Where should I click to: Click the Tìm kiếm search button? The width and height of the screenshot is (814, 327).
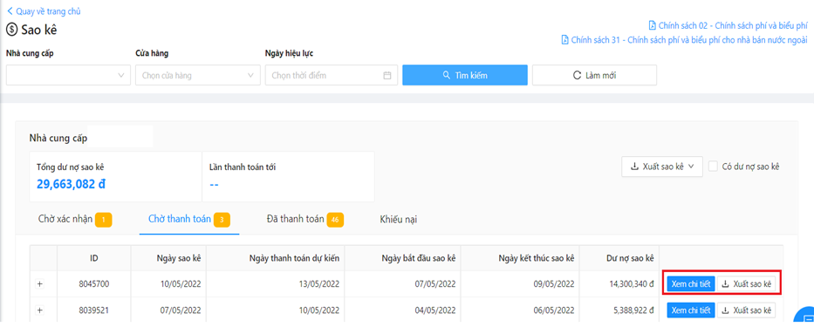point(465,75)
